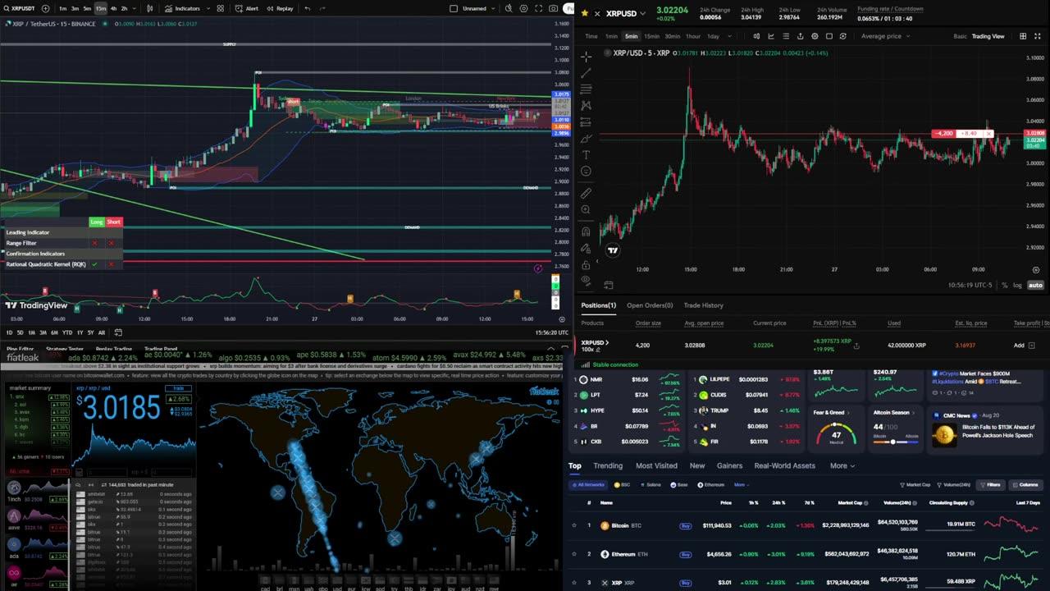Image resolution: width=1050 pixels, height=591 pixels.
Task: Click Buy button for Ethereum
Action: pos(685,554)
